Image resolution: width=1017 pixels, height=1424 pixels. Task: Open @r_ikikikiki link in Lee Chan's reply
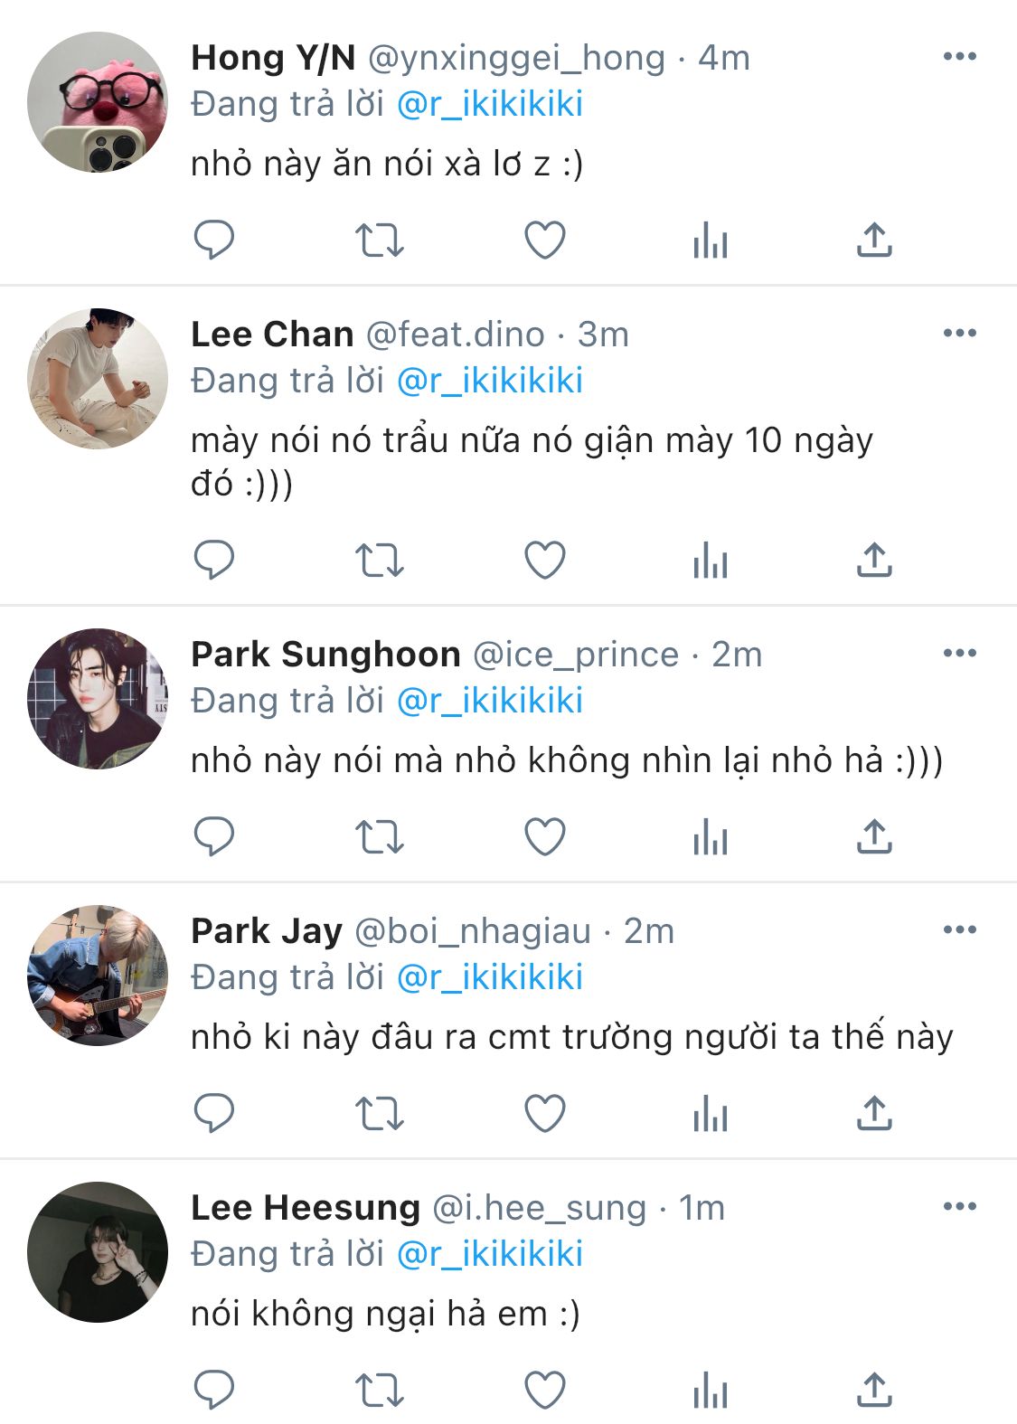pyautogui.click(x=490, y=381)
